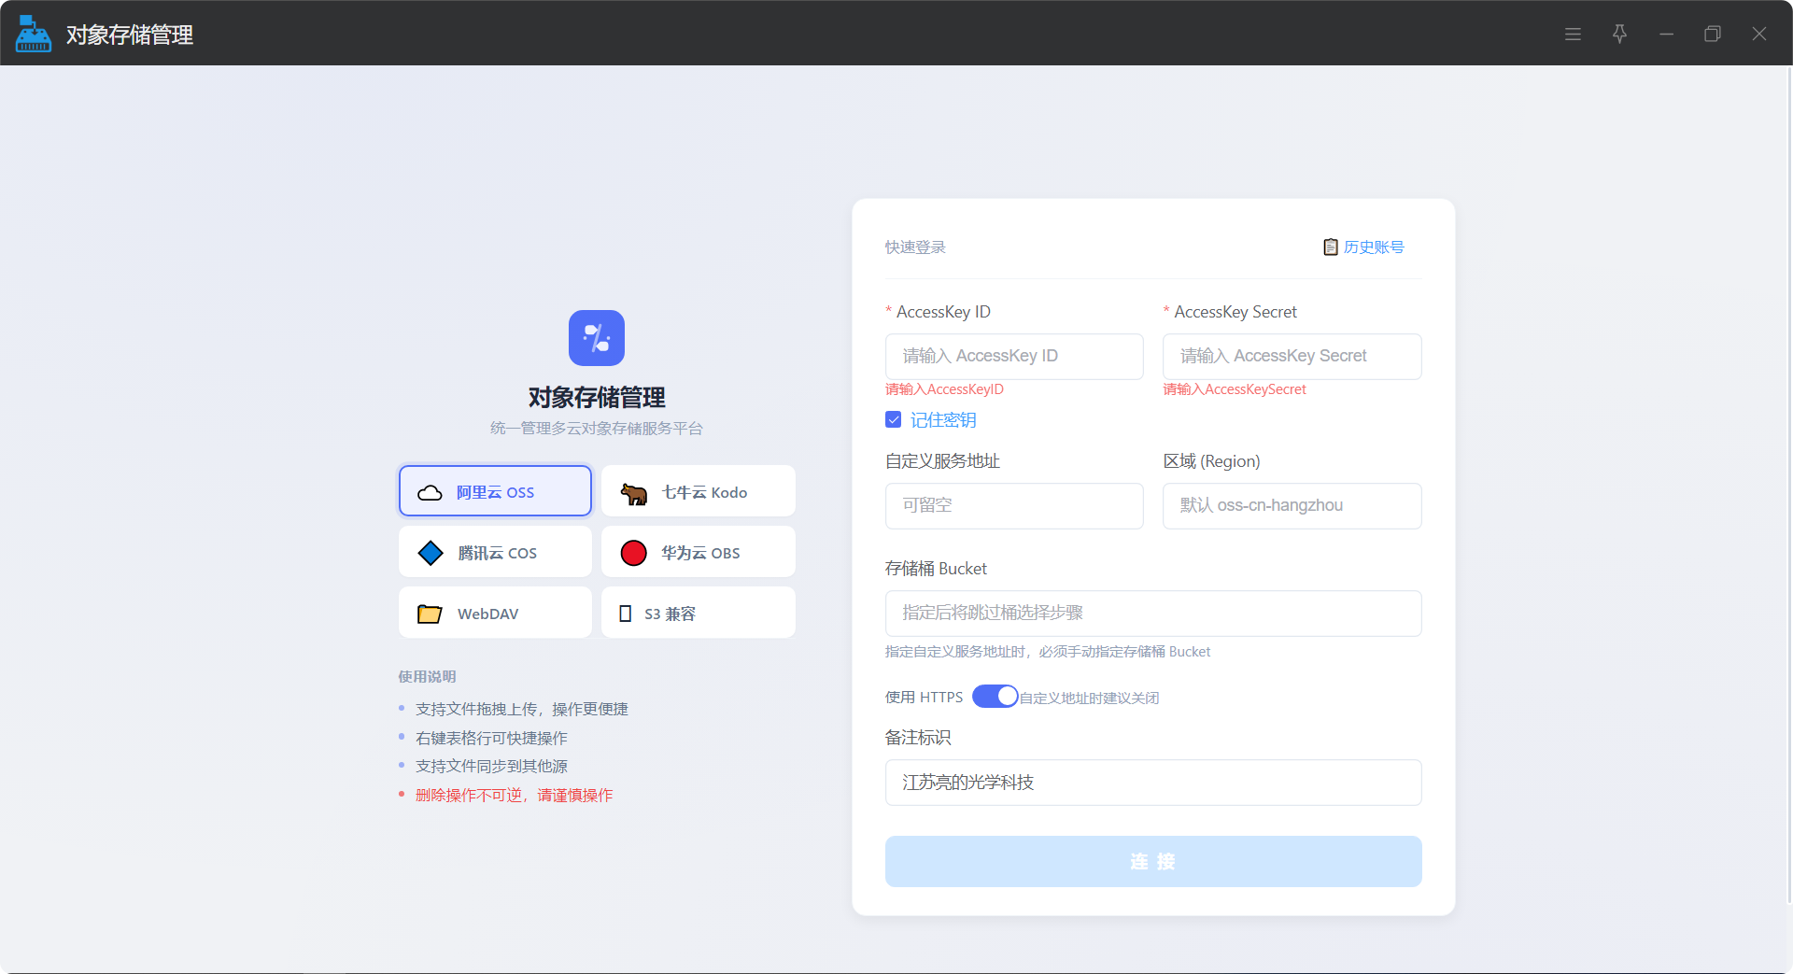The image size is (1793, 974).
Task: Click the hint 自定义地址时建议关闭
Action: tap(1089, 698)
